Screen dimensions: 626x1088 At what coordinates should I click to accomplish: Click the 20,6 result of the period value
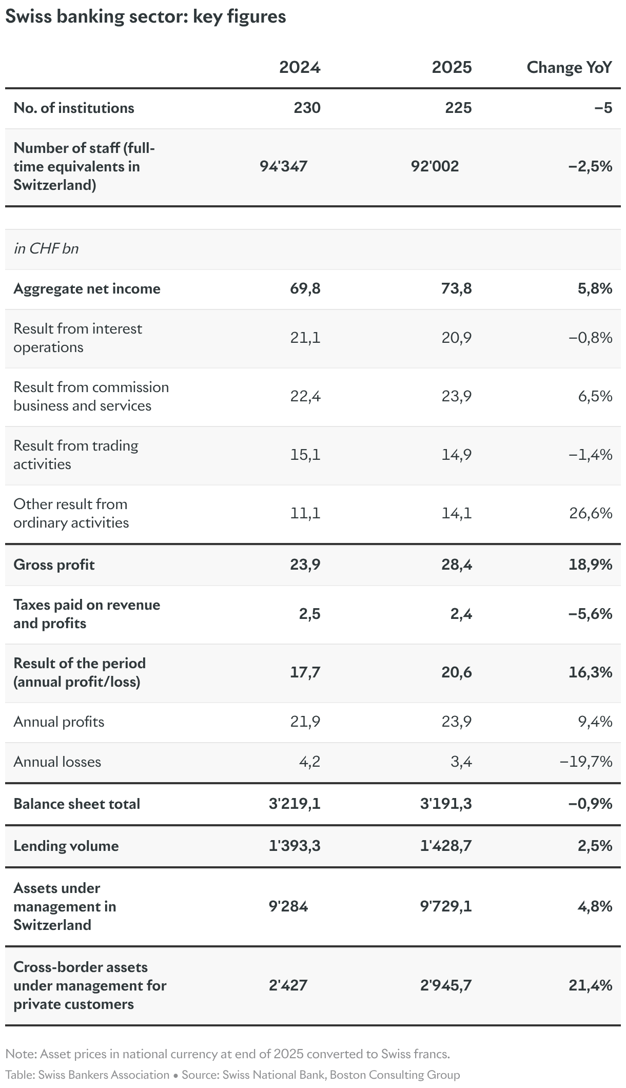457,672
